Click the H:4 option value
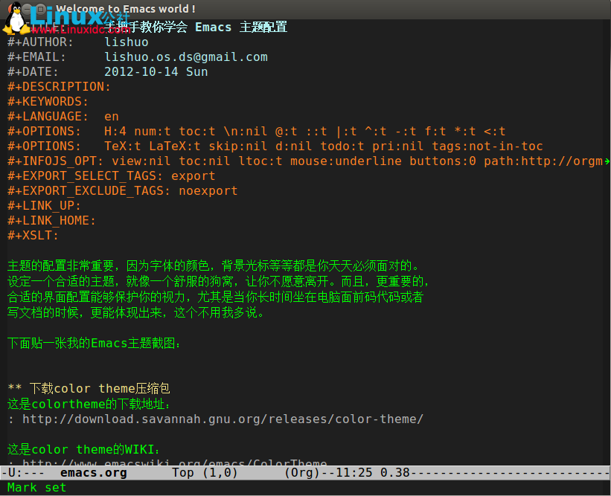 tap(115, 131)
